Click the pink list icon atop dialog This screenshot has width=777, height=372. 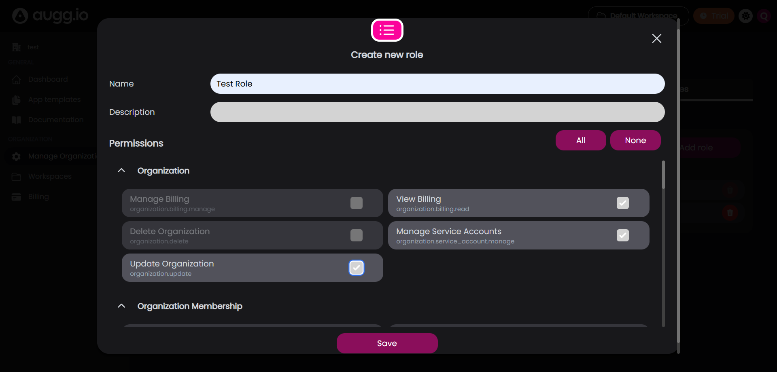(387, 30)
